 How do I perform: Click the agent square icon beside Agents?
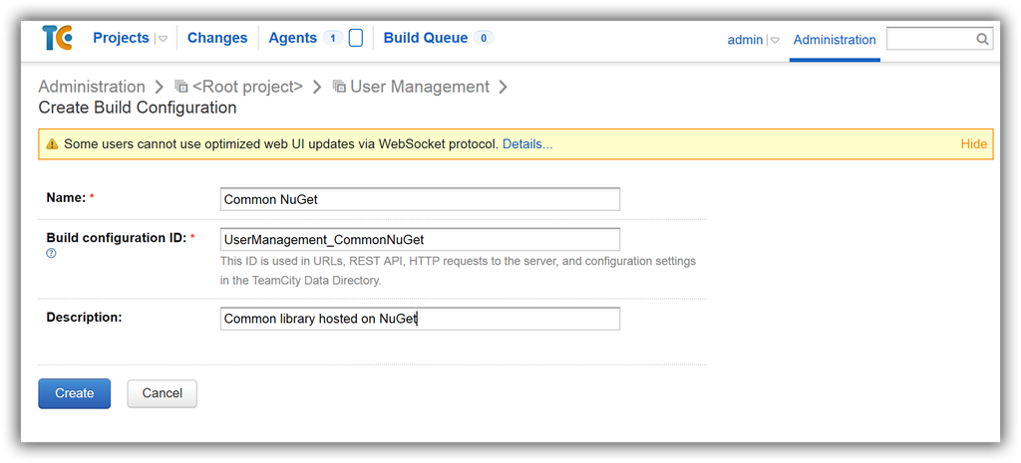[356, 39]
